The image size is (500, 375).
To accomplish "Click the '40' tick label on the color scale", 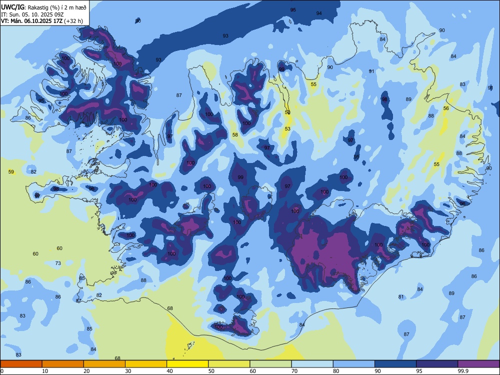I will tap(169, 371).
